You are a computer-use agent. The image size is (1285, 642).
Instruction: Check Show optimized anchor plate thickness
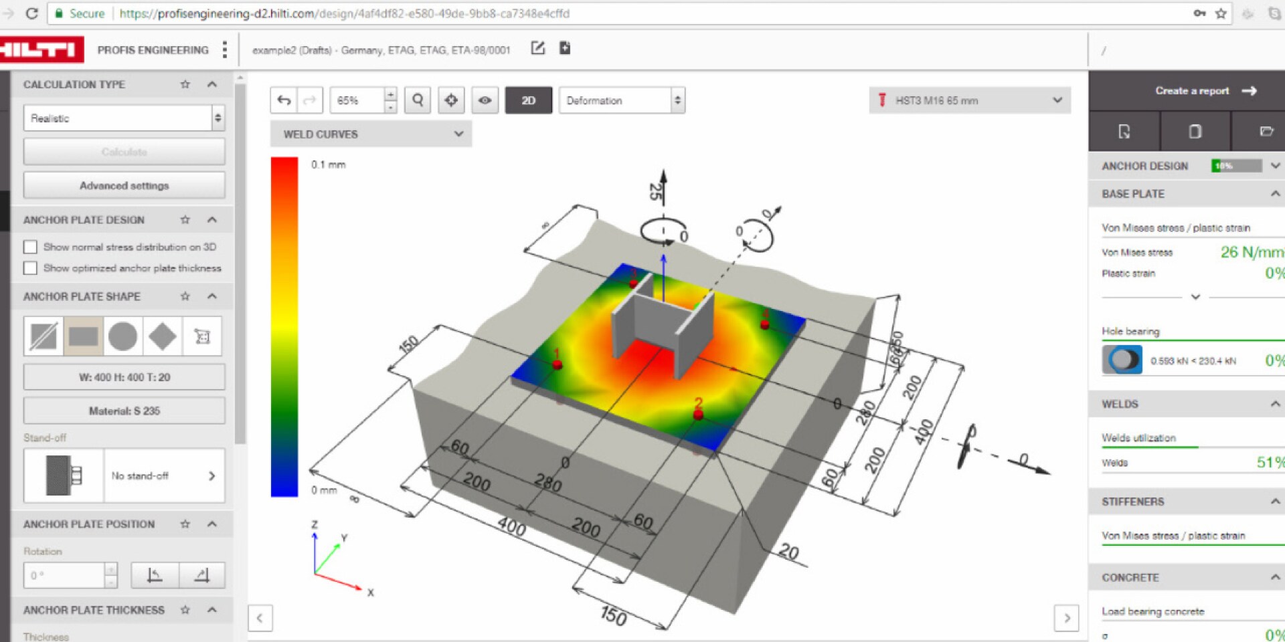(30, 268)
